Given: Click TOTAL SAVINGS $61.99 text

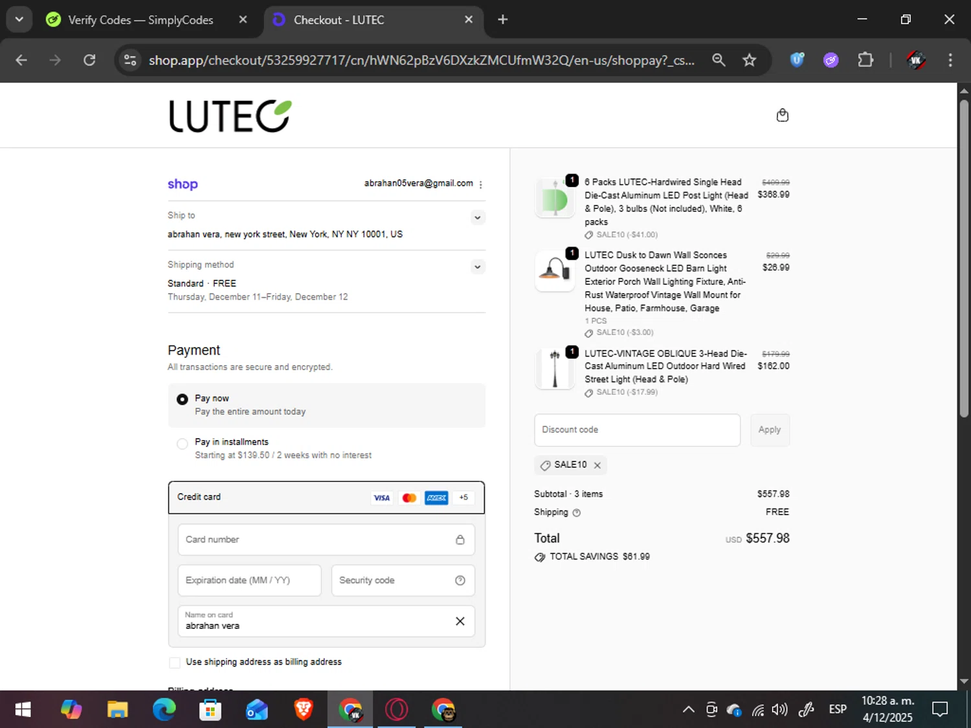Looking at the screenshot, I should (x=599, y=557).
